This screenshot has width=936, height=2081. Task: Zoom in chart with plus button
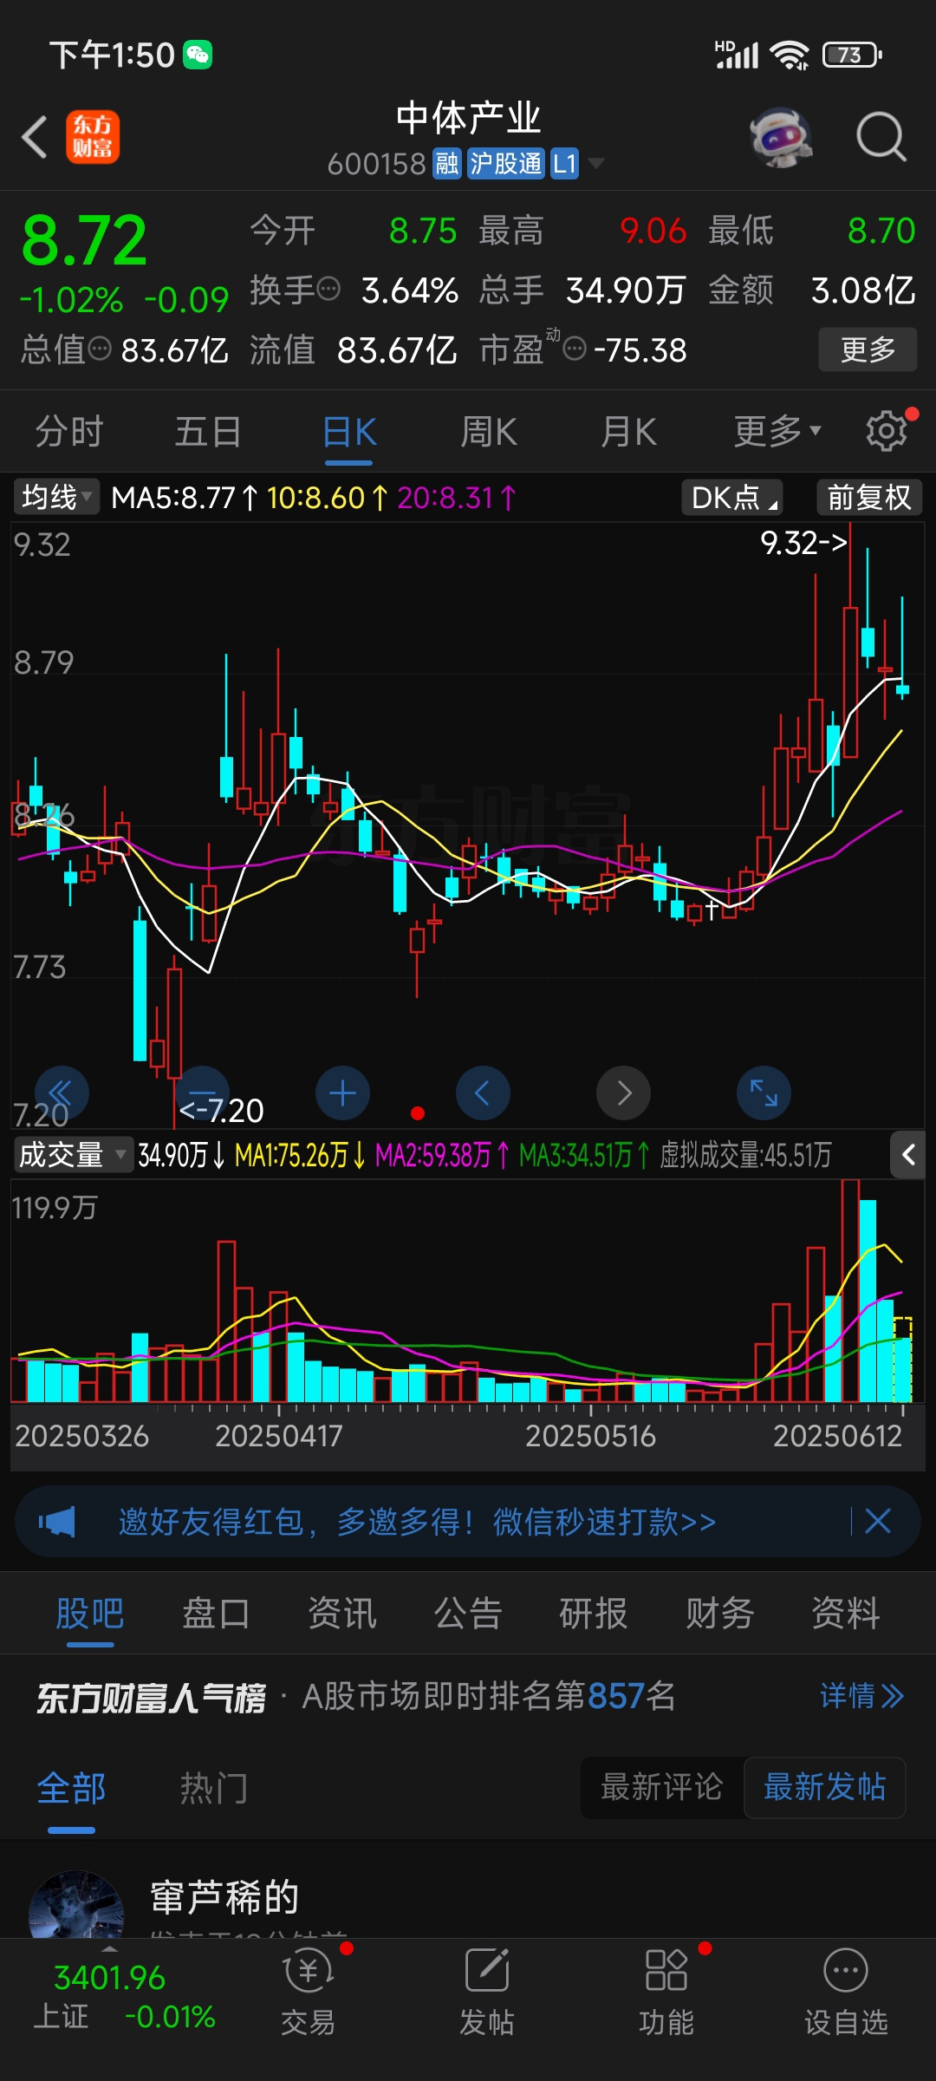click(343, 1093)
